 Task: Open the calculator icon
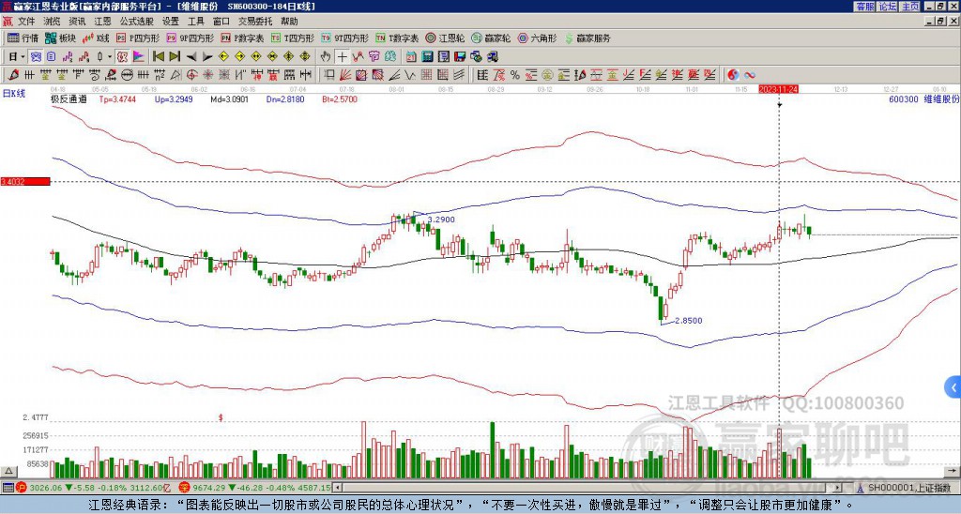tap(428, 57)
